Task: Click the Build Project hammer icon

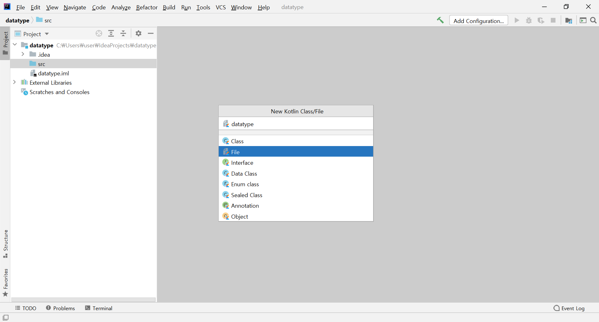Action: 440,21
